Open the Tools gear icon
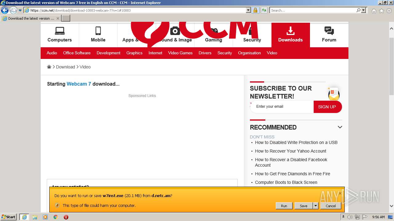This screenshot has height=221, width=394. pos(389,11)
